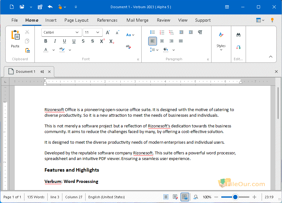Click the zoom magnifier in status bar
This screenshot has width=282, height=203.
(x=196, y=197)
